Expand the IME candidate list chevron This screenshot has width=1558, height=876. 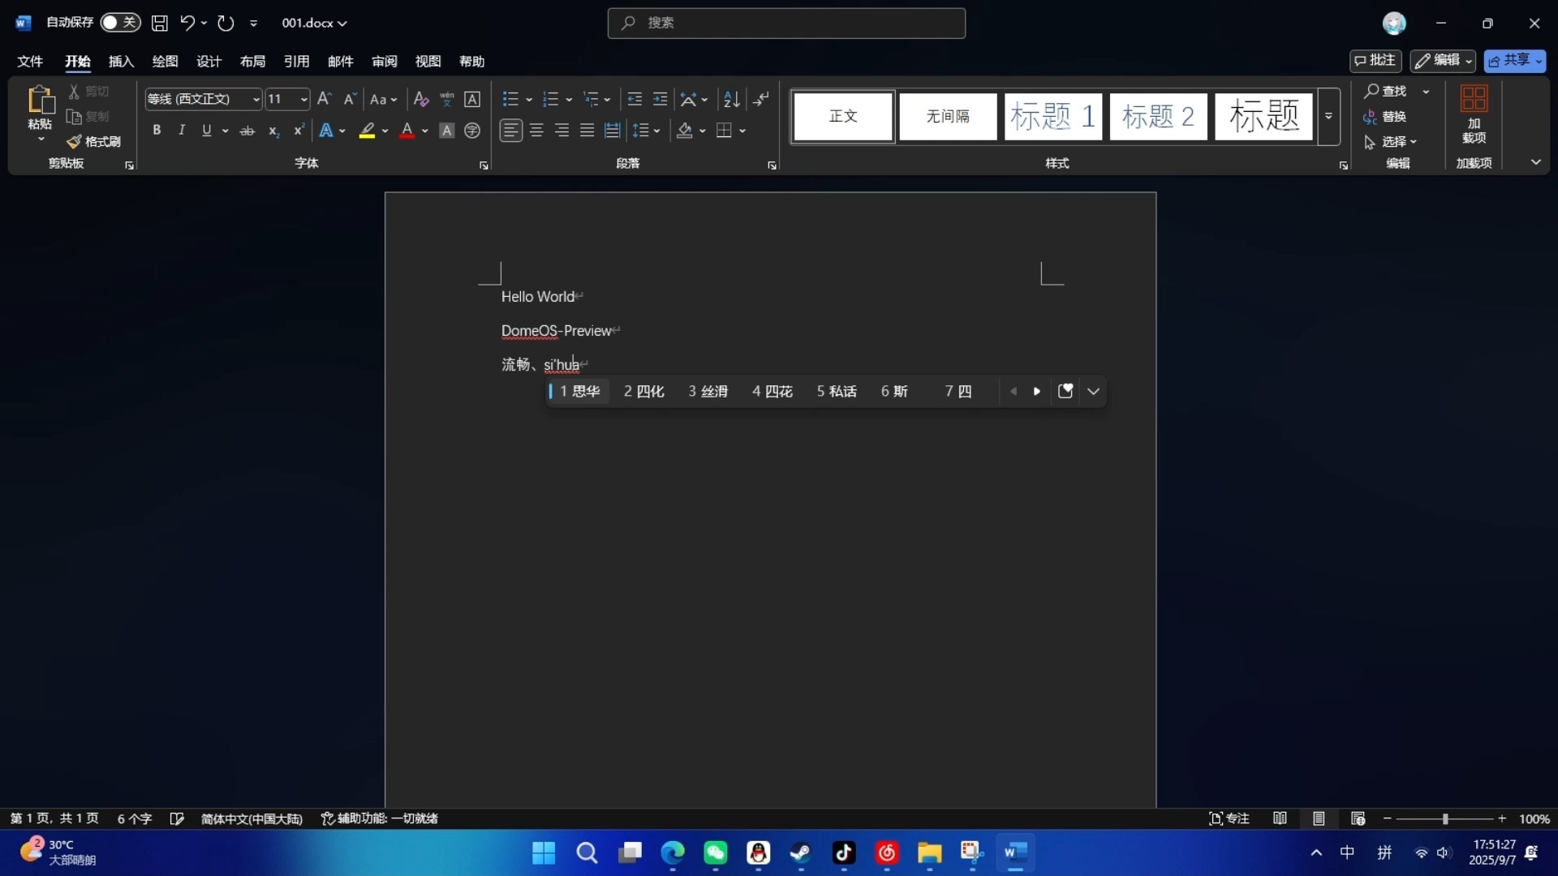(1093, 391)
